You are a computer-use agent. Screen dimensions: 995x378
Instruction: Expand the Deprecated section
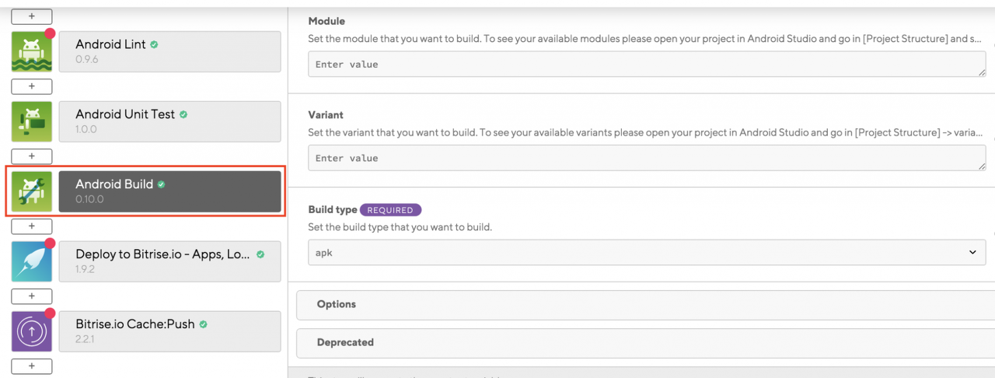tap(645, 342)
